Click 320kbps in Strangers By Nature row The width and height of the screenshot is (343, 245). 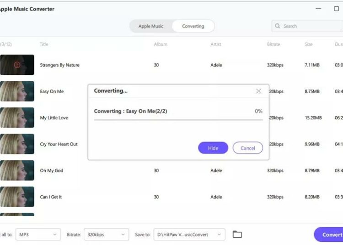(x=275, y=65)
